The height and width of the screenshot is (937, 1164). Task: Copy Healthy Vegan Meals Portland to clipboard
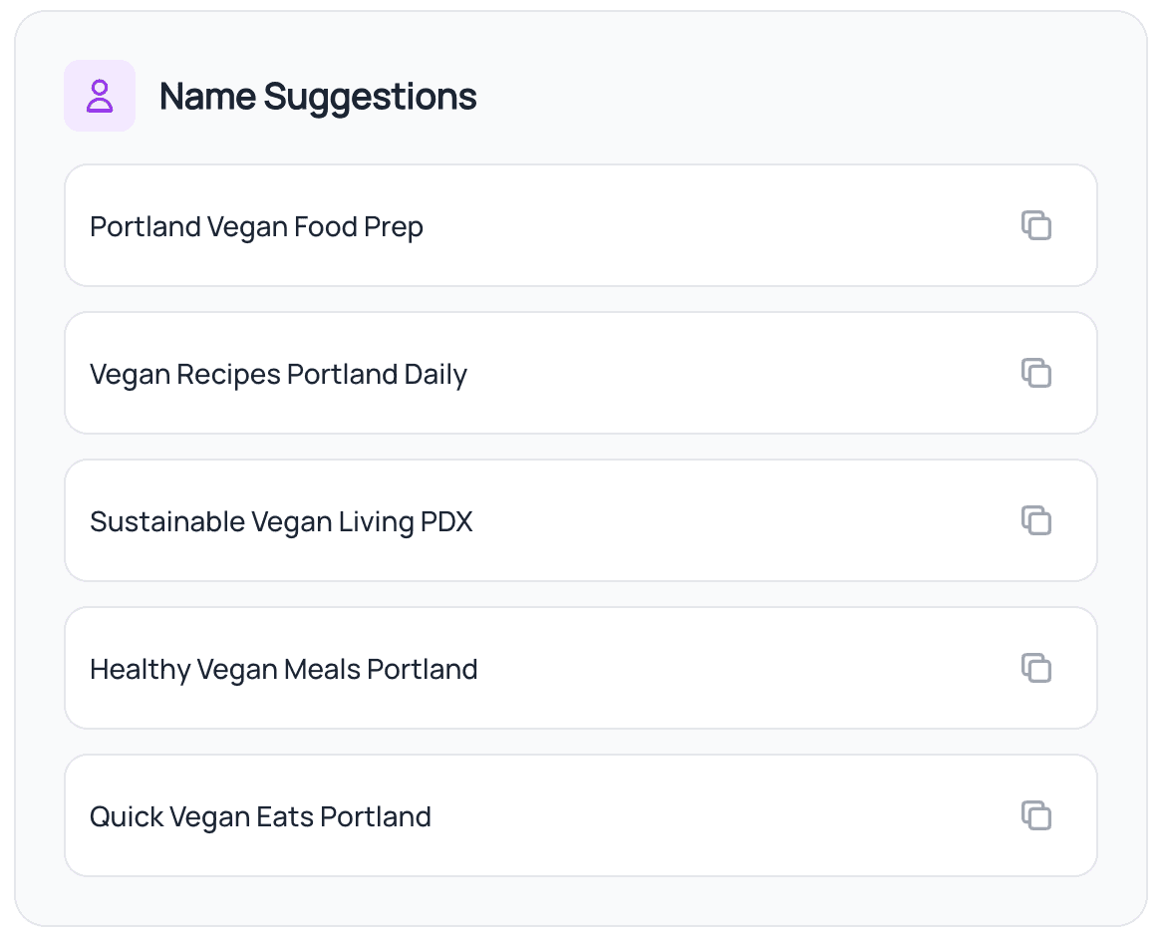1036,668
